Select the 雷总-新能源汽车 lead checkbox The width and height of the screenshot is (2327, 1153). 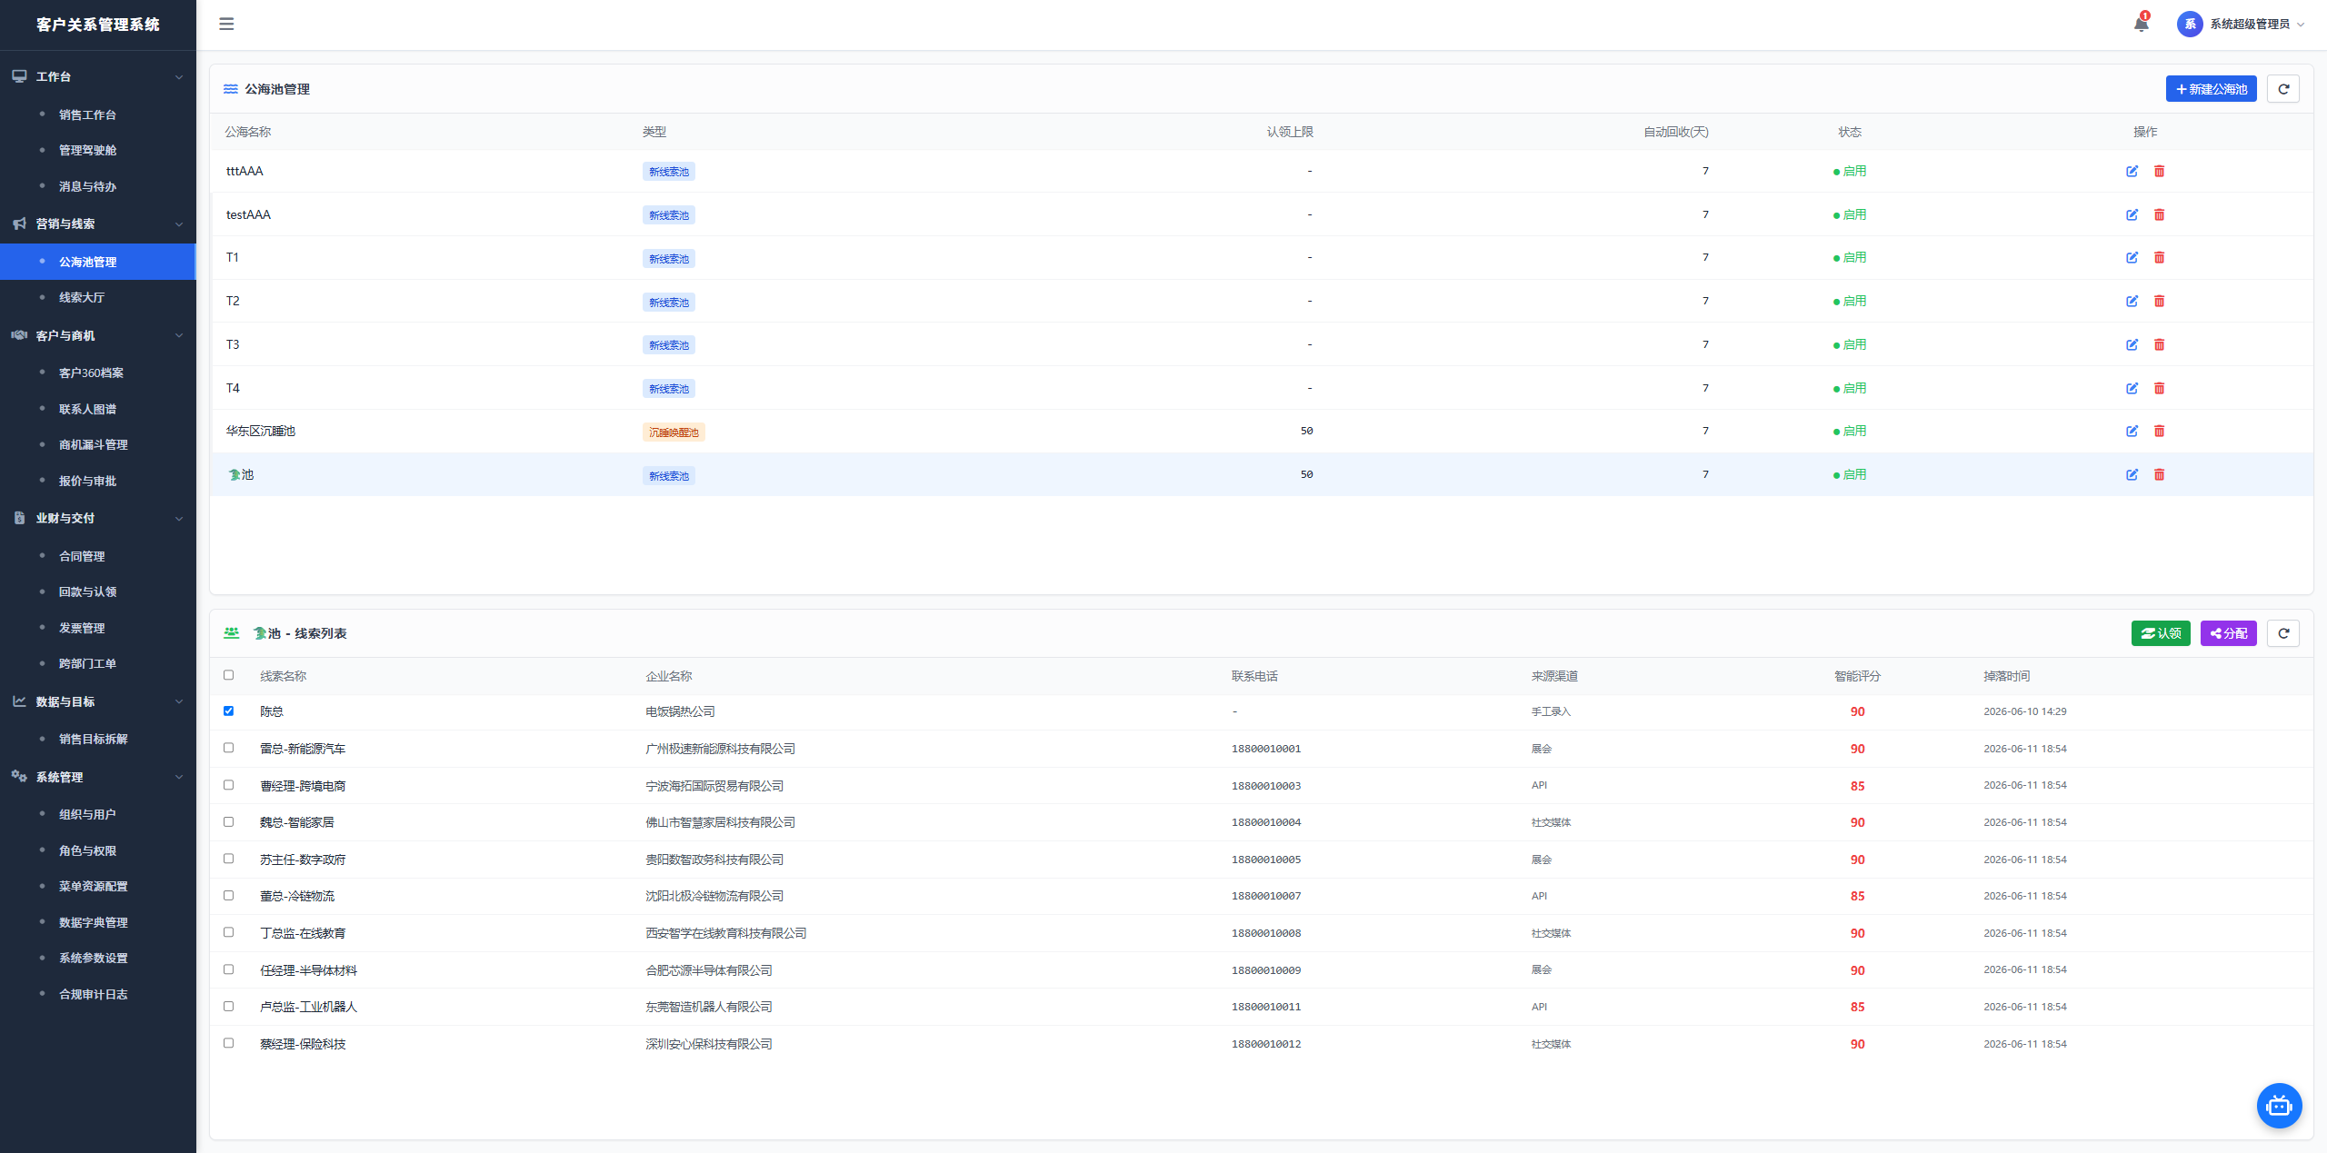[228, 748]
